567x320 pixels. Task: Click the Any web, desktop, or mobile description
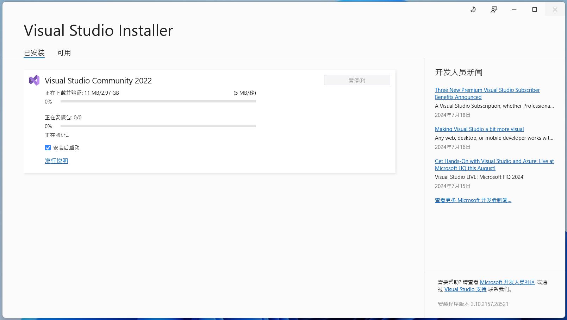pyautogui.click(x=494, y=138)
